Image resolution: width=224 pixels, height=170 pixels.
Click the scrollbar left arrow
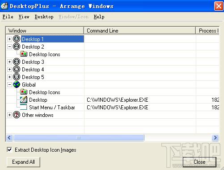pos(9,137)
